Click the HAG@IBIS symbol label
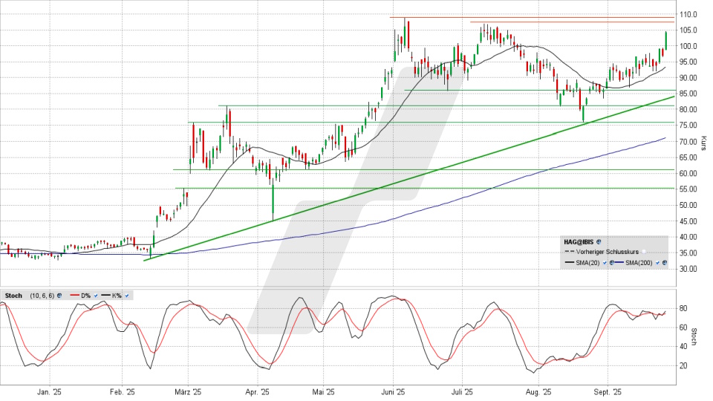This screenshot has width=713, height=401. pyautogui.click(x=579, y=242)
